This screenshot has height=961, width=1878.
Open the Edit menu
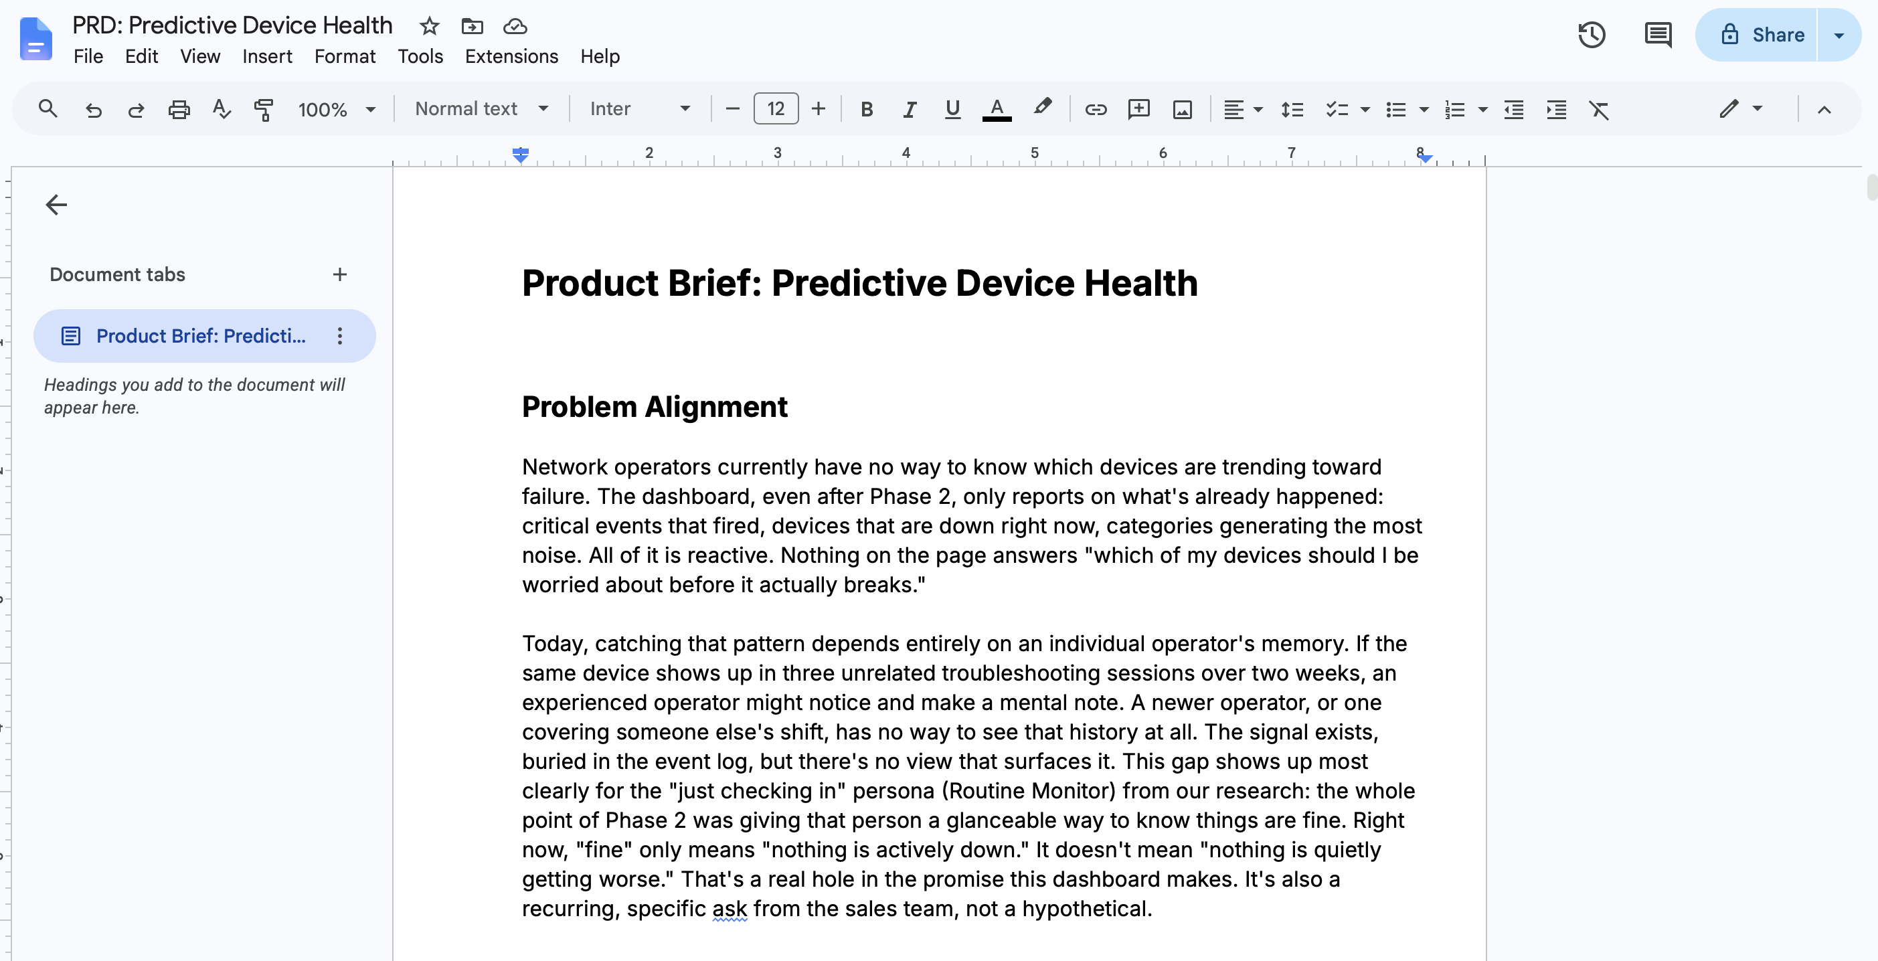click(141, 56)
